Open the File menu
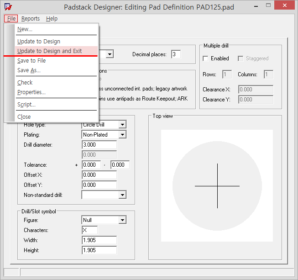 [x=11, y=19]
